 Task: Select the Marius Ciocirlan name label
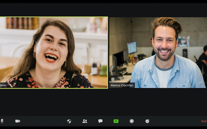122,85
